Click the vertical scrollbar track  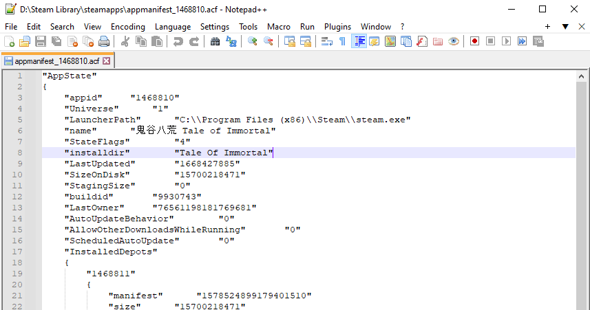[581, 195]
